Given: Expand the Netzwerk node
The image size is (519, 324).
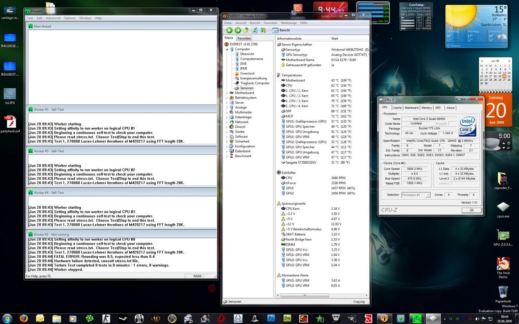Looking at the screenshot, I should tap(227, 122).
